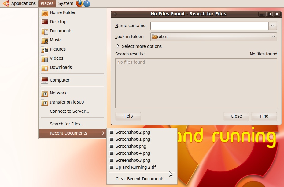Click the Find button
The height and width of the screenshot is (187, 284).
(x=264, y=116)
